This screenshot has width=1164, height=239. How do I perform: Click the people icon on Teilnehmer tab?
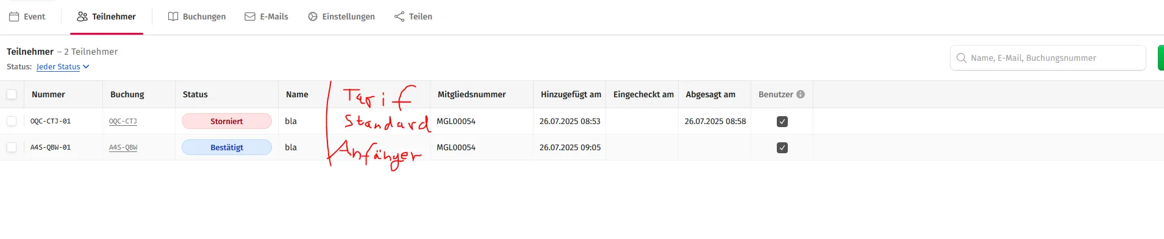pyautogui.click(x=82, y=17)
